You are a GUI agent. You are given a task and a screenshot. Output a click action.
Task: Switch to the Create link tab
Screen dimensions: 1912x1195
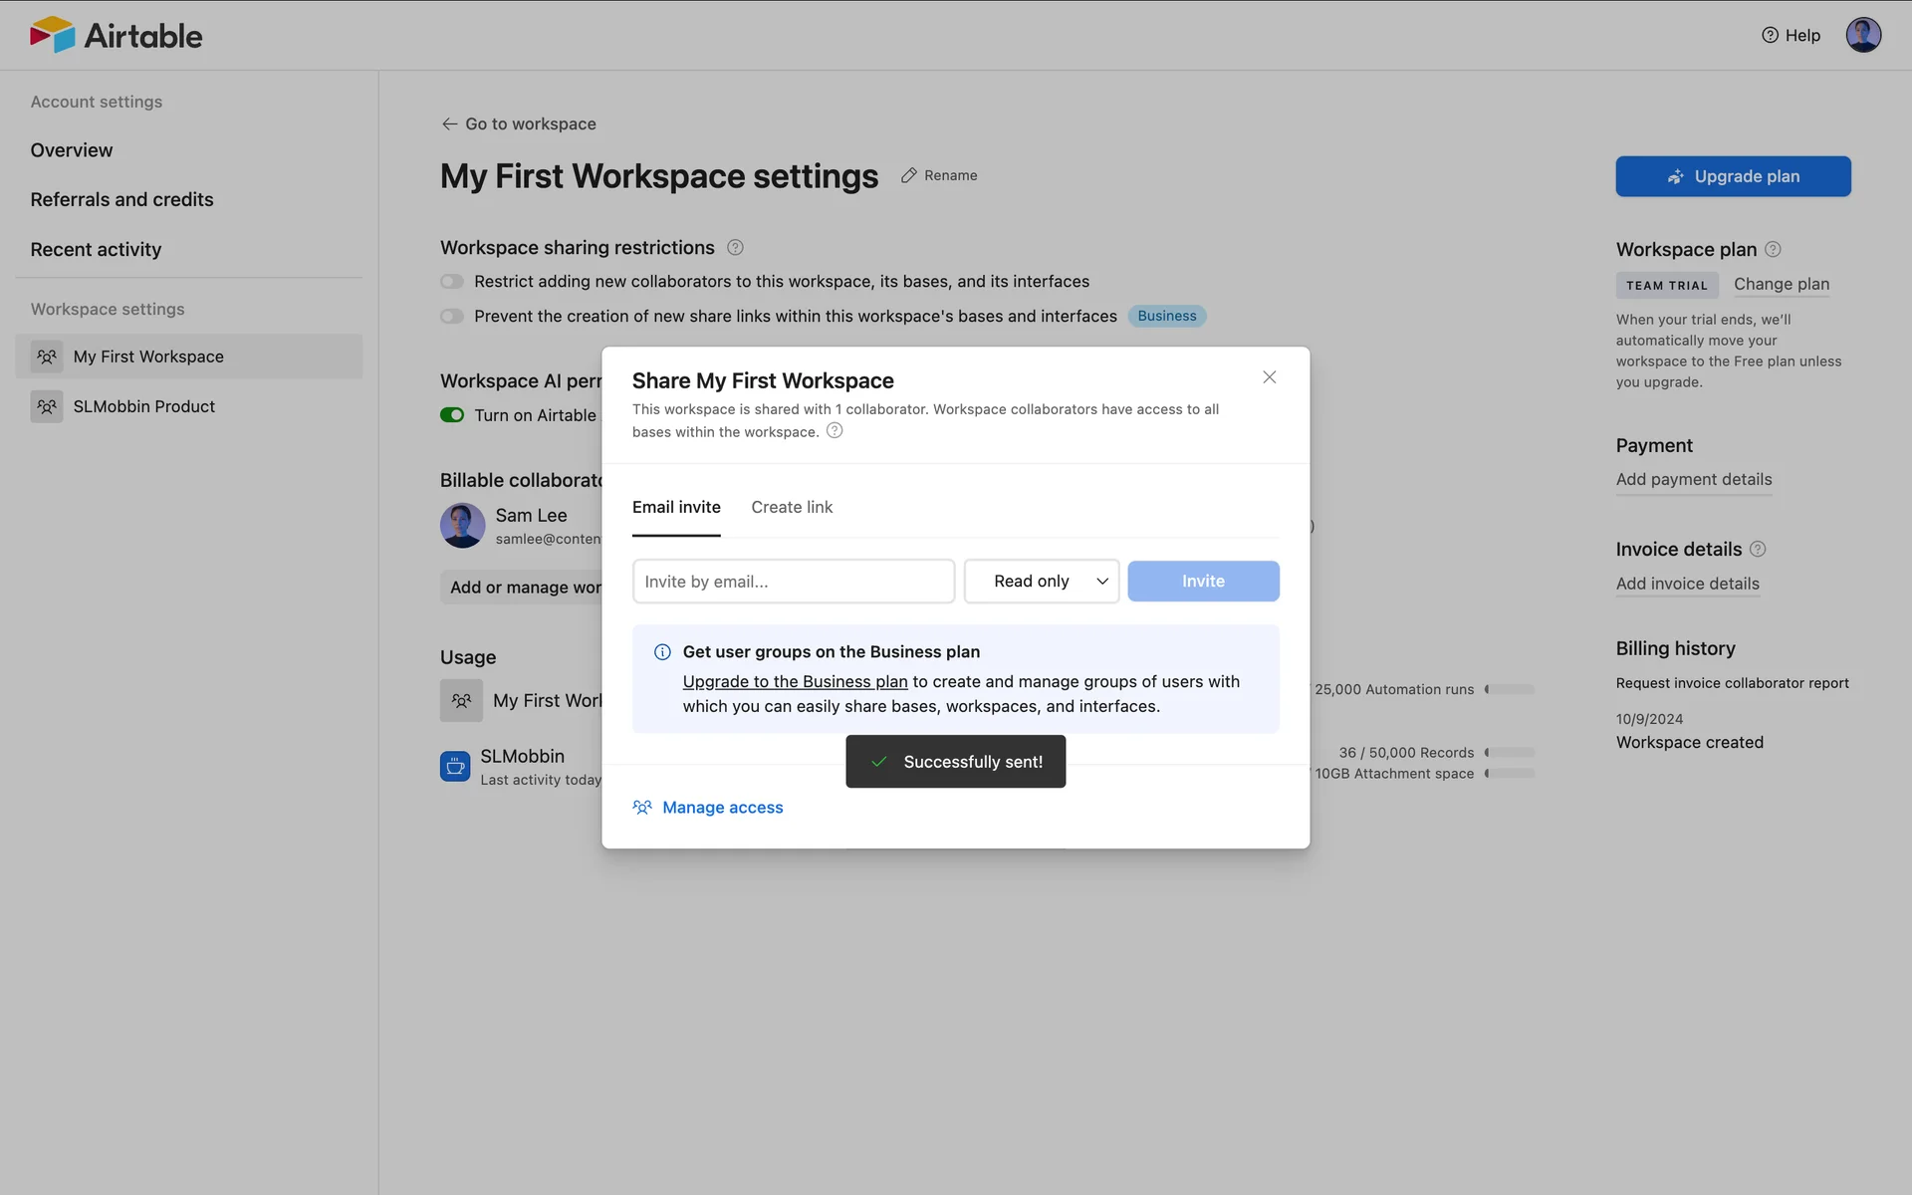[x=792, y=507]
